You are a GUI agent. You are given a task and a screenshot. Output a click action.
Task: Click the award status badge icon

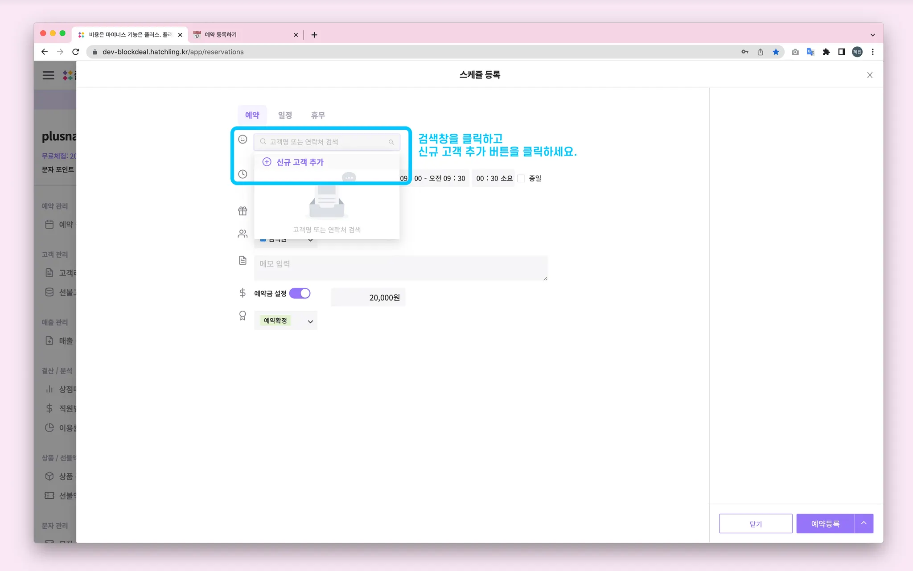point(243,316)
